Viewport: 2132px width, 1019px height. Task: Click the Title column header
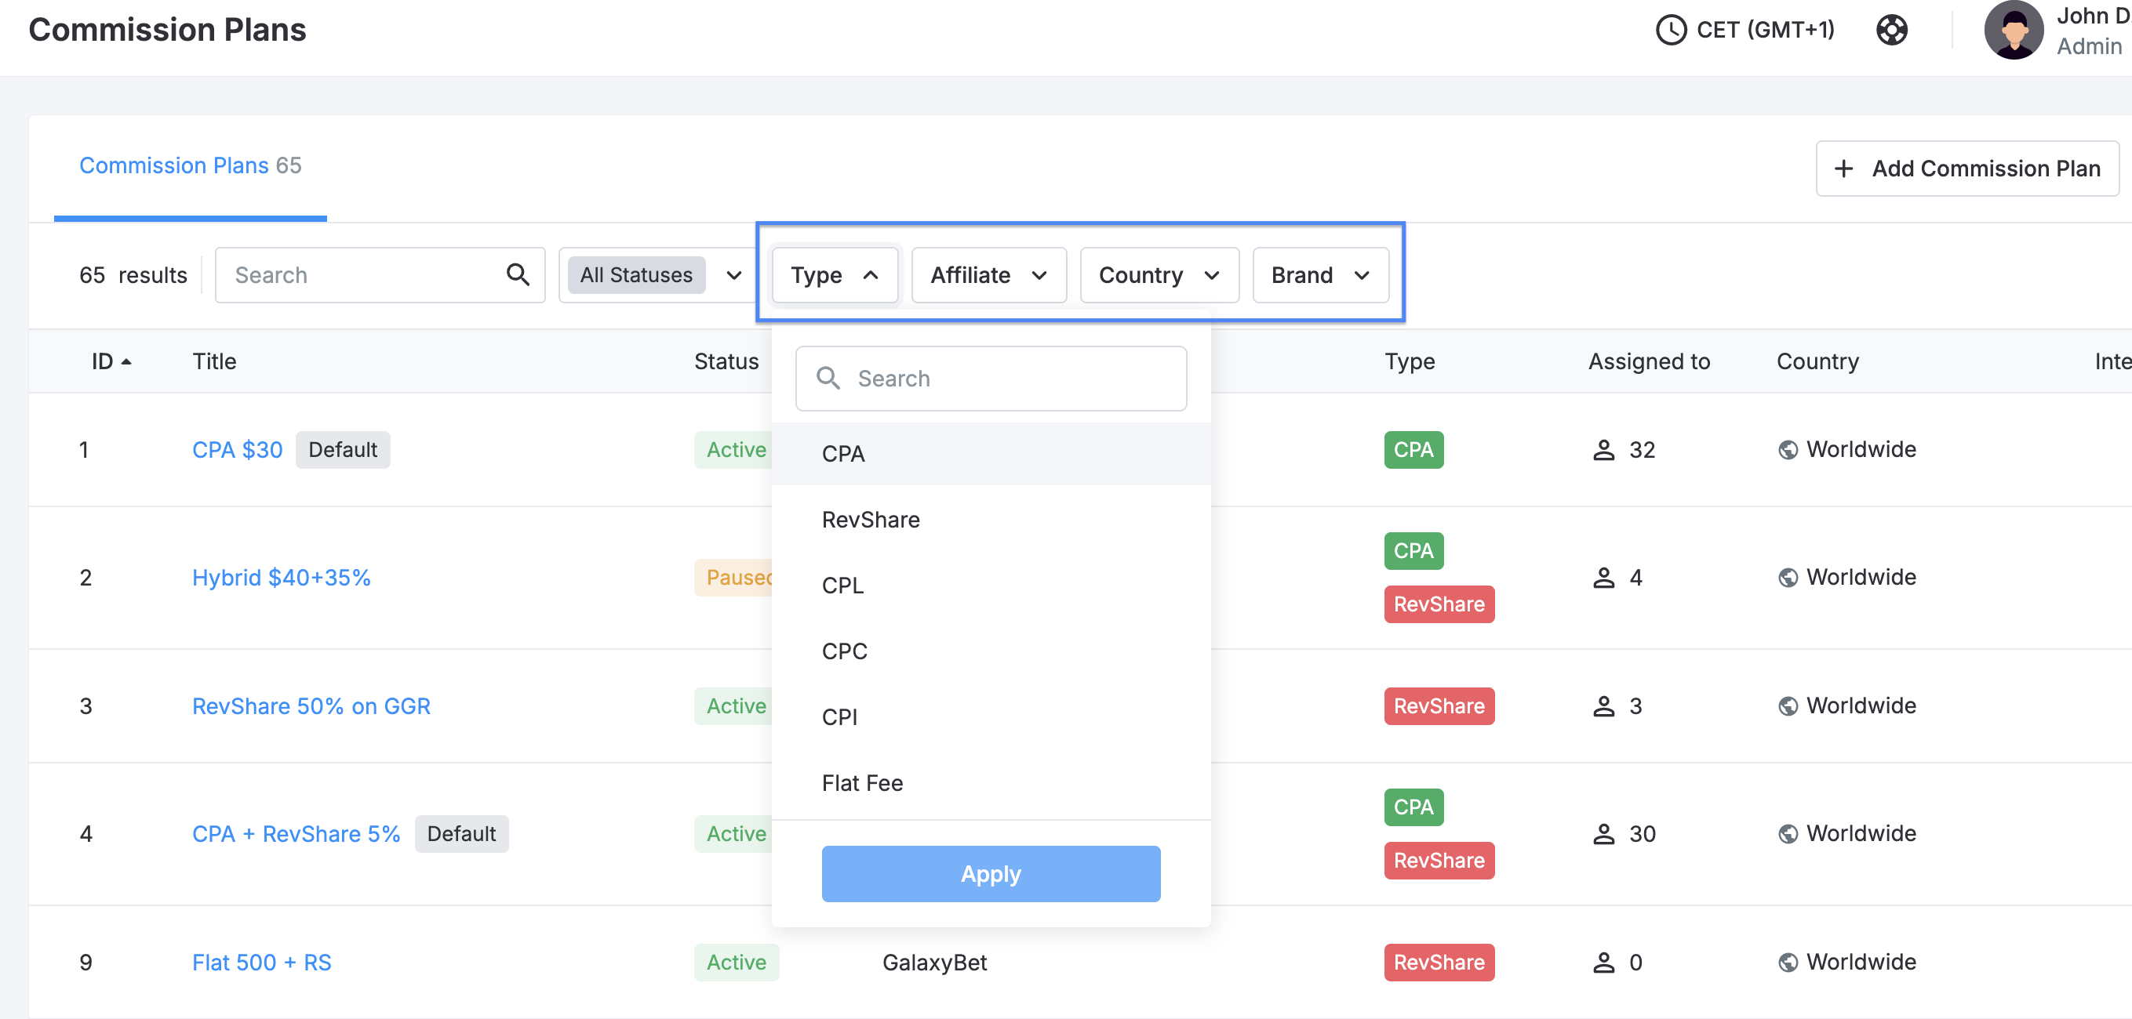click(214, 361)
